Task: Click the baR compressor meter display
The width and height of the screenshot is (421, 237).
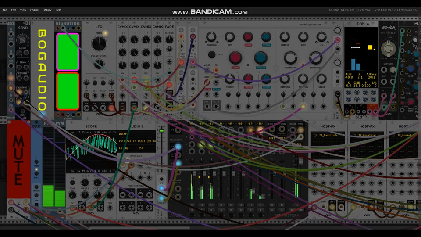Action: click(361, 57)
